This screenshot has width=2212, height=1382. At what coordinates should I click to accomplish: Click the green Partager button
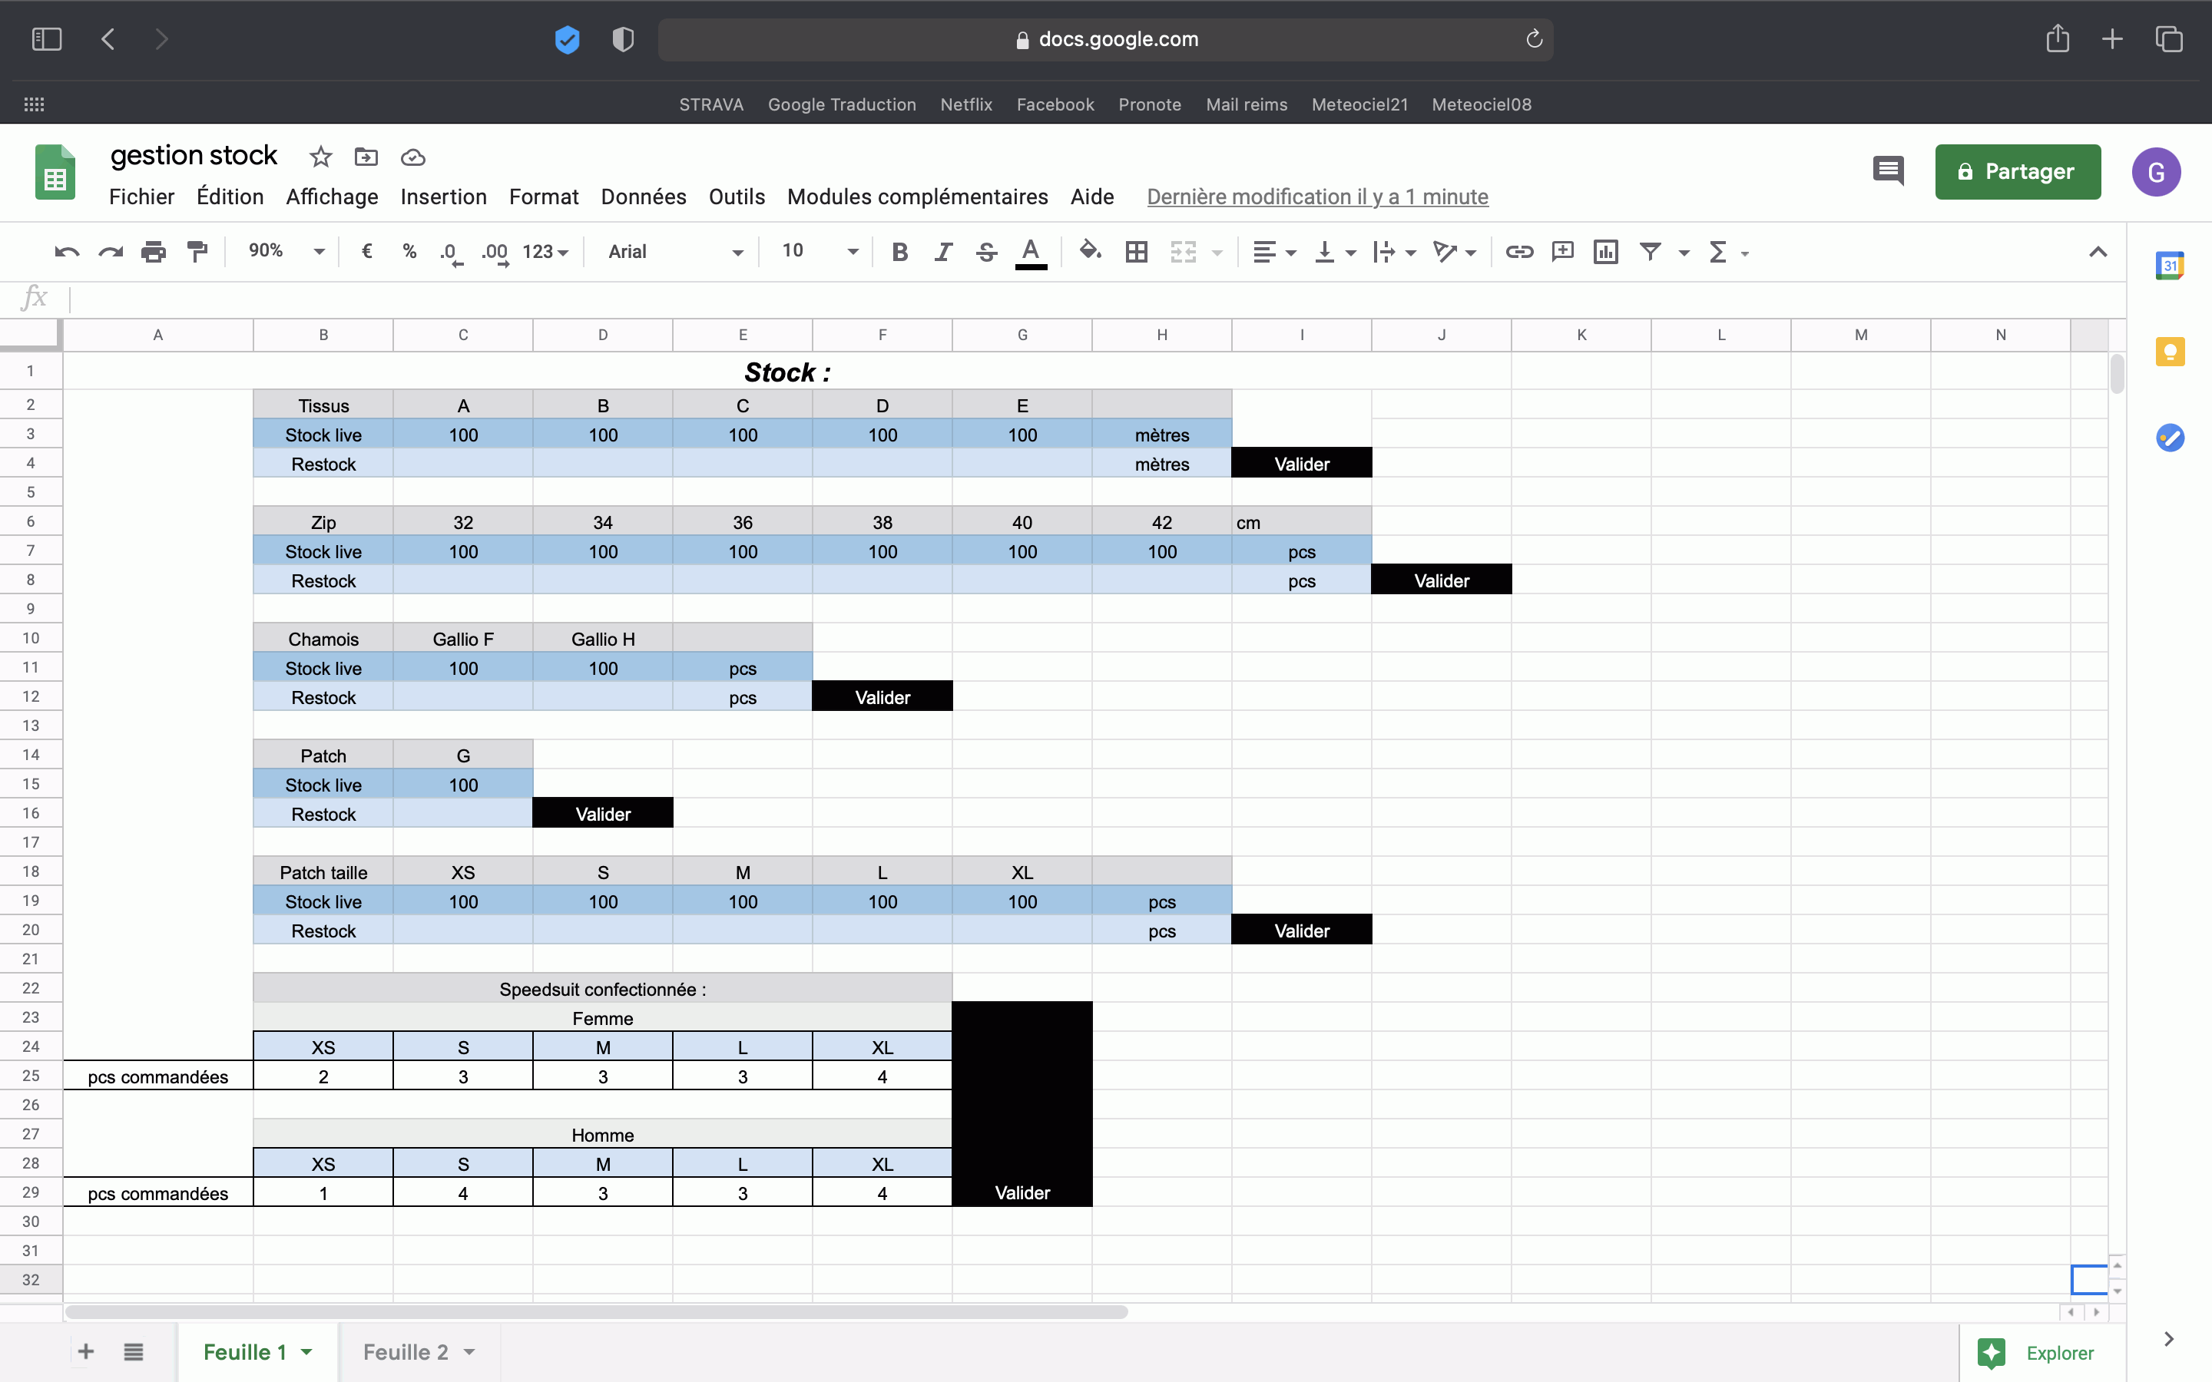[x=2016, y=172]
